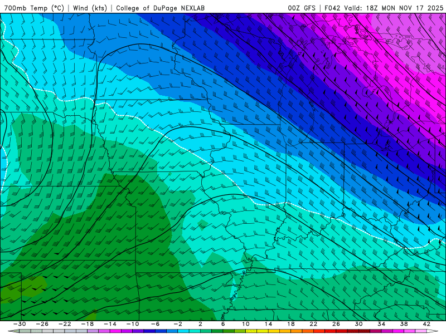This screenshot has height=334, width=446.
Task: Select the 26 legend label
Action: pos(336,324)
